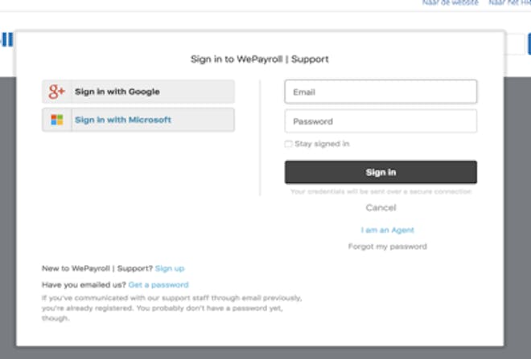Go to Naar de website link
The height and width of the screenshot is (359, 531).
coord(450,3)
